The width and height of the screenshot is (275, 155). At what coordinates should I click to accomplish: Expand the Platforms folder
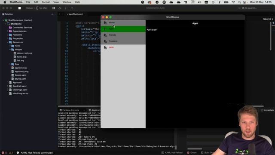click(8, 35)
